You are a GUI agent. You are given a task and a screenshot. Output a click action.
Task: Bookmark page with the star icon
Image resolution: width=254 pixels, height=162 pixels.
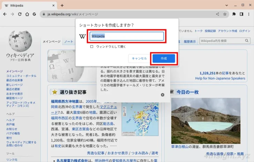[225, 14]
